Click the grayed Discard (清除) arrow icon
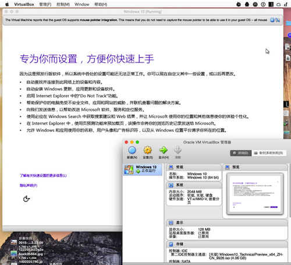Viewport: 291px width, 265px height. click(178, 151)
